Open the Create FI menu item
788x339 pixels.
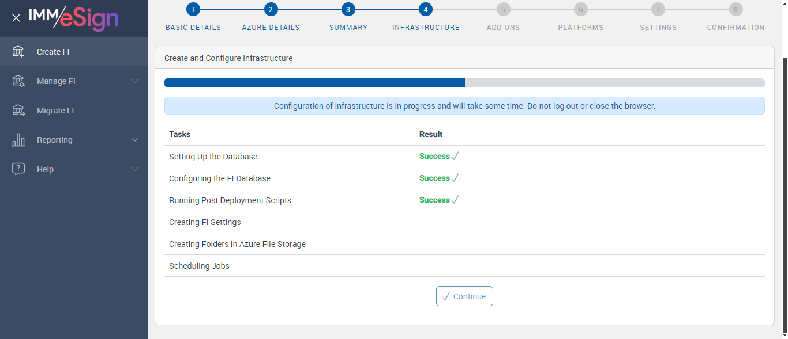[x=74, y=52]
